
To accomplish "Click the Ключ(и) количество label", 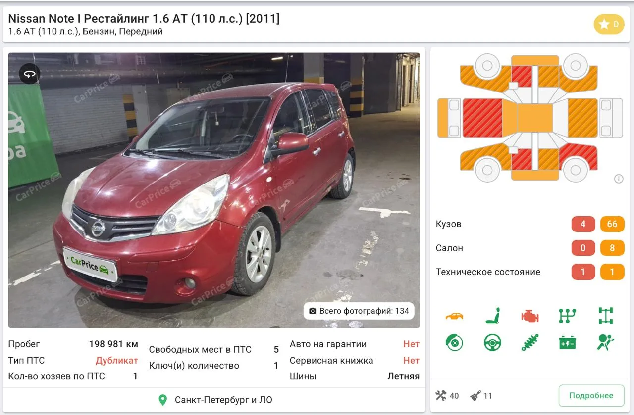I will [194, 366].
